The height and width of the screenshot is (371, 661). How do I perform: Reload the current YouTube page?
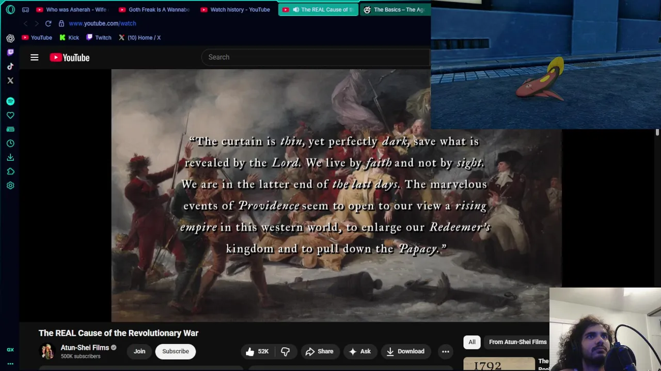click(x=48, y=23)
